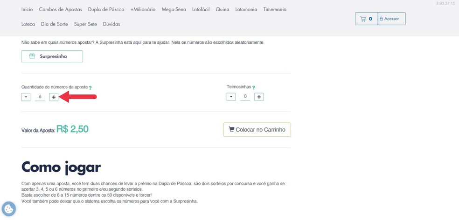Image resolution: width=459 pixels, height=220 pixels.
Task: Click the Teimosinhas label
Action: click(239, 87)
